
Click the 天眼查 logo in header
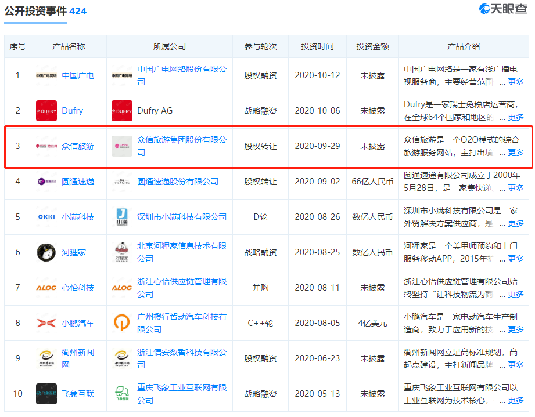(503, 9)
